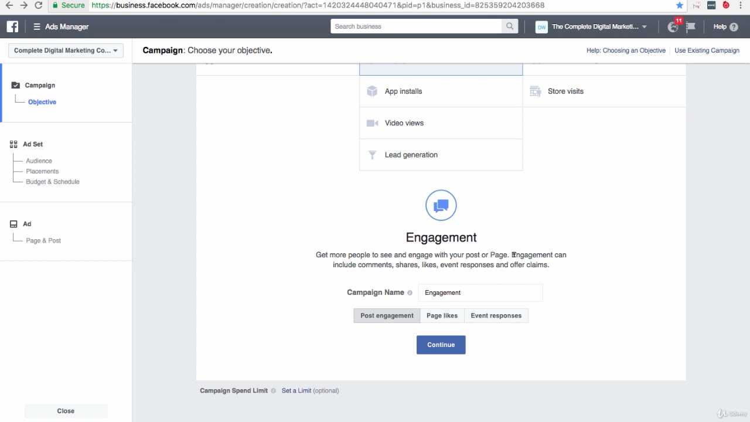Click the dark password extension icon
This screenshot has height=422, width=750.
tap(711, 5)
